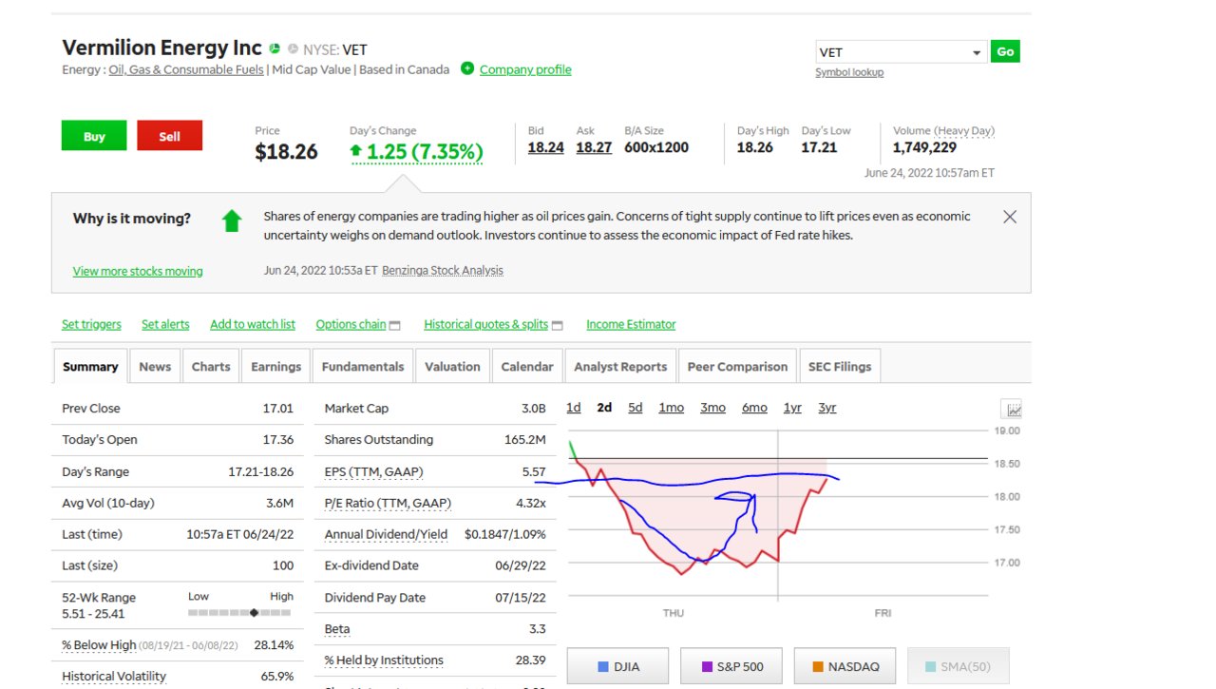Click the View more stocks moving link

[138, 271]
